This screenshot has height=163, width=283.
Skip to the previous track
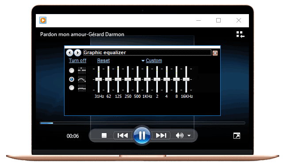pyautogui.click(x=123, y=136)
